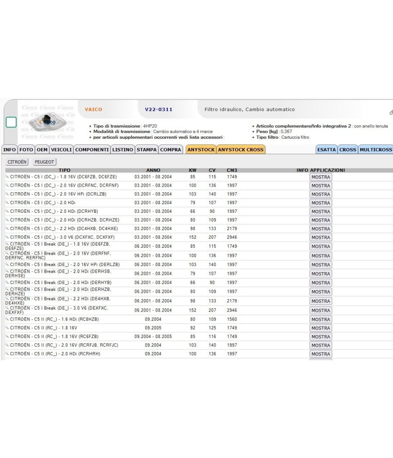Click the KW column header
Screen dimensions: 393x458
[193, 170]
